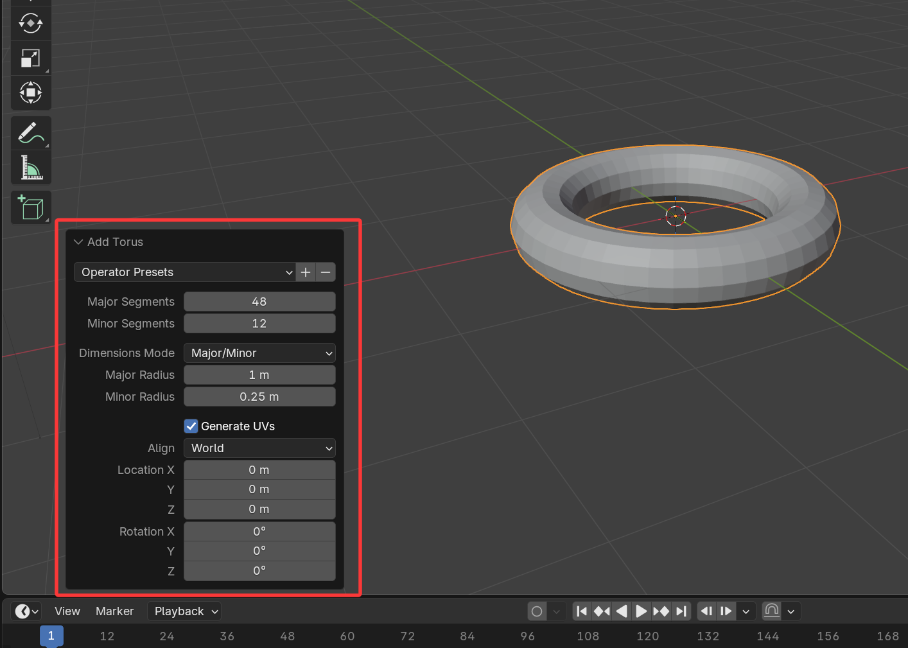Uncheck the Generate UVs checkbox

191,426
